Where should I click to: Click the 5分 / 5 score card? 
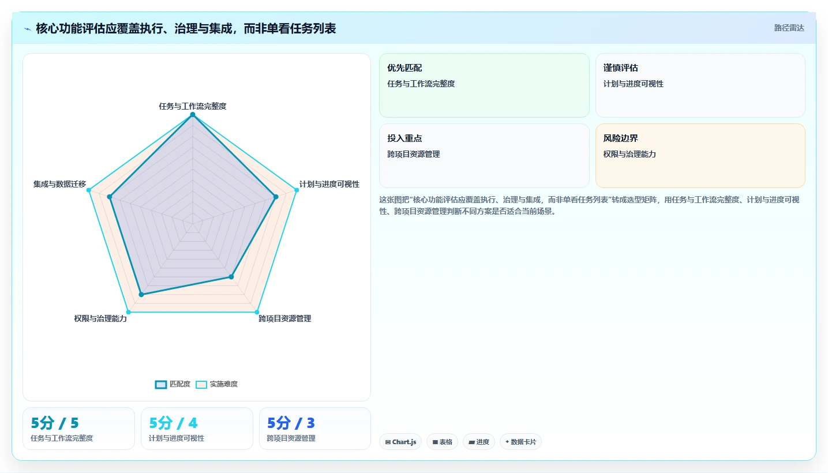point(78,429)
